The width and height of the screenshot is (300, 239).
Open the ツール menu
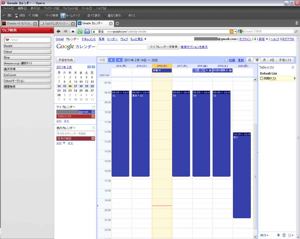point(87,8)
